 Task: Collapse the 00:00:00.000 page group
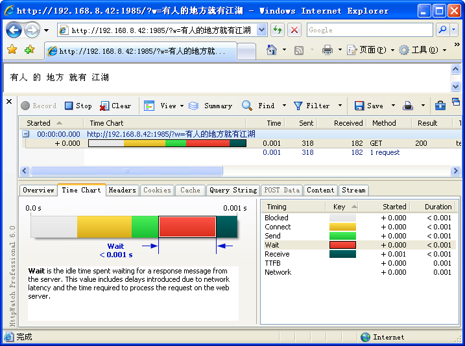(26, 134)
